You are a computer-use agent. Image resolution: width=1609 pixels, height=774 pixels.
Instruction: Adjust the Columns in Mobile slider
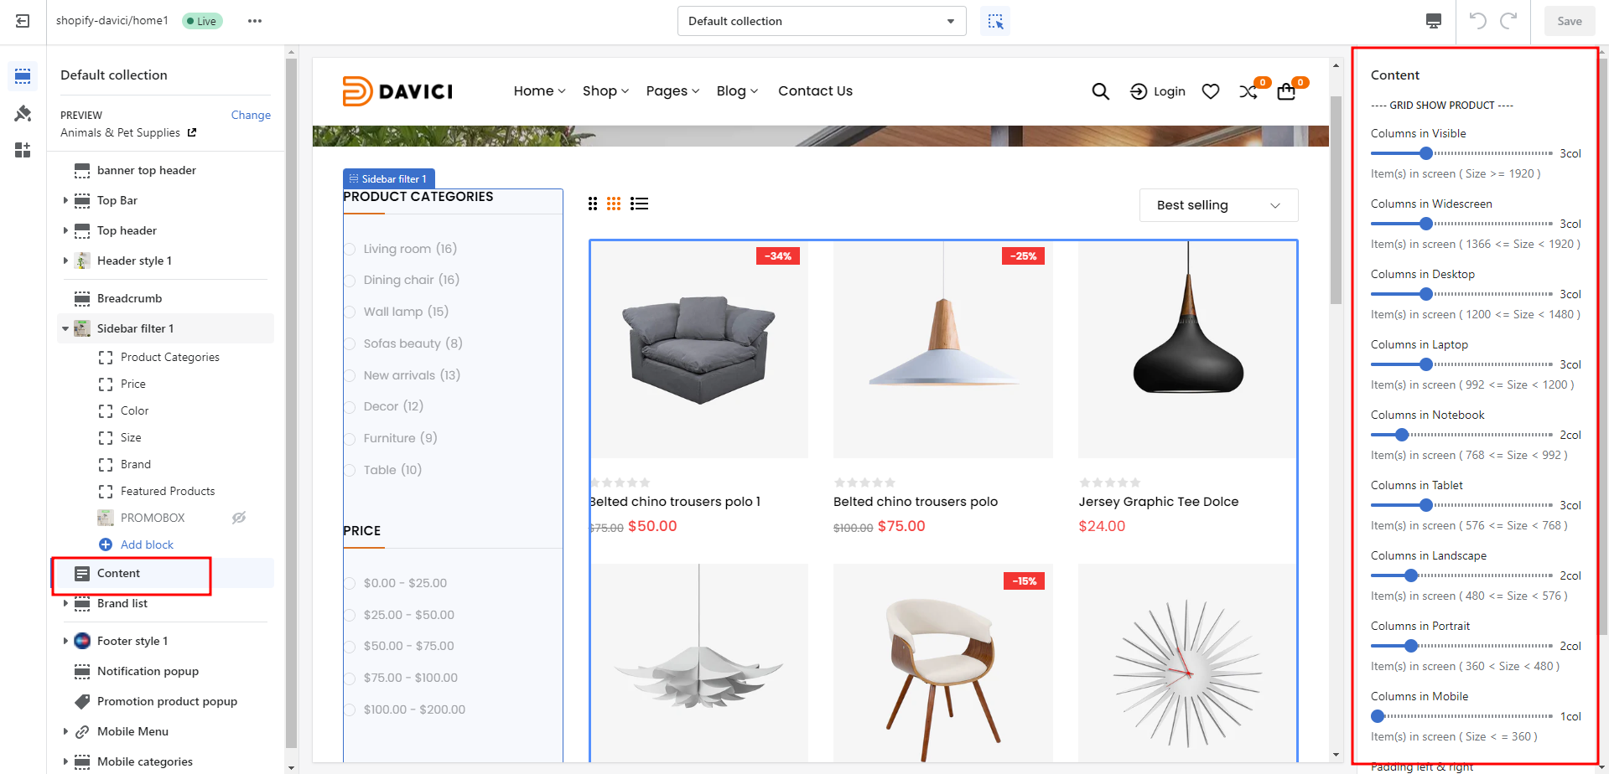pyautogui.click(x=1378, y=716)
